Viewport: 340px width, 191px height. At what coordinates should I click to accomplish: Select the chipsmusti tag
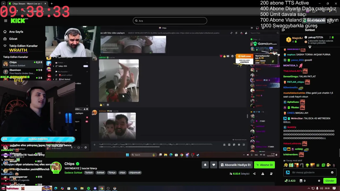[x=135, y=173]
